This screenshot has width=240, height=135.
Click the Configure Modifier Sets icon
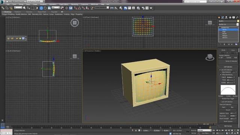[x=236, y=44]
